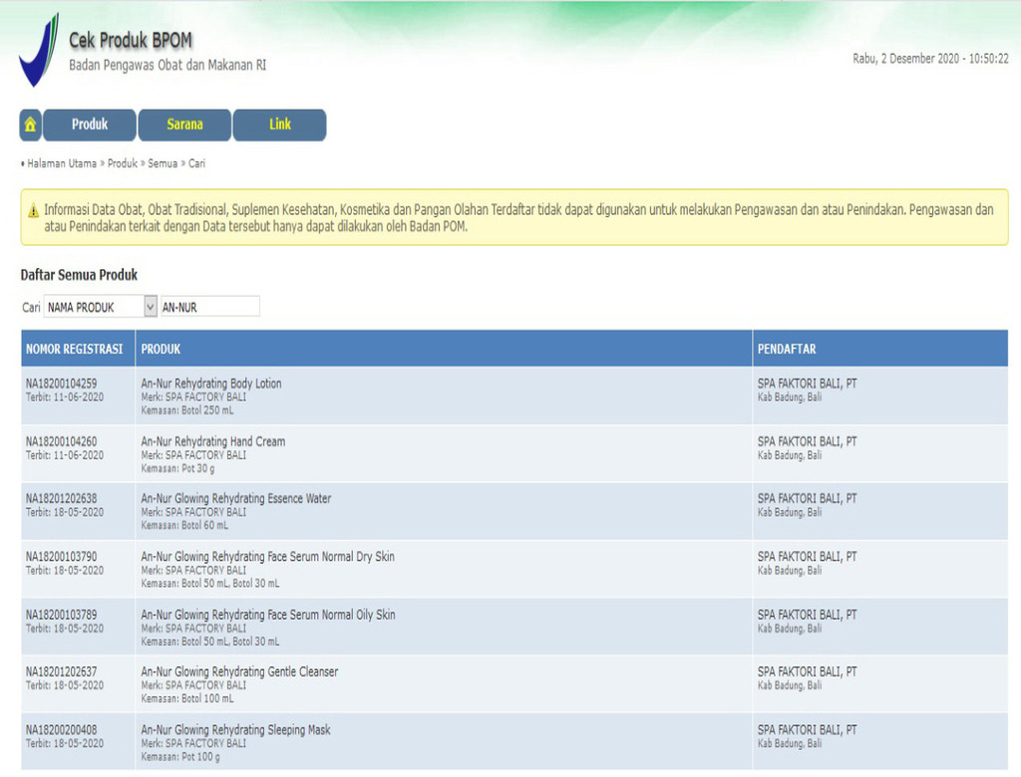Open Face Serum Normal Oily Skin product
This screenshot has width=1021, height=777.
coord(268,615)
